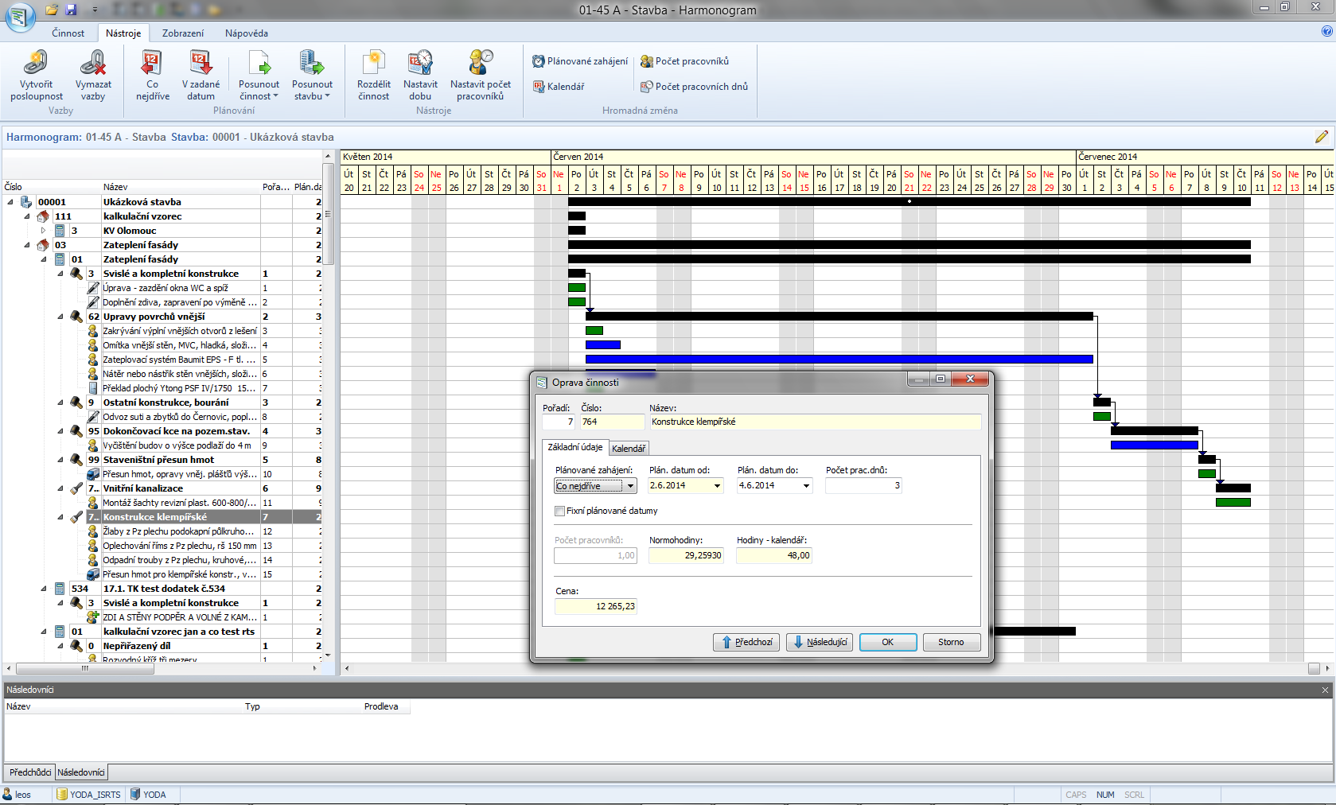Open the Nastavit dobu tool
This screenshot has height=805, width=1336.
[x=420, y=63]
